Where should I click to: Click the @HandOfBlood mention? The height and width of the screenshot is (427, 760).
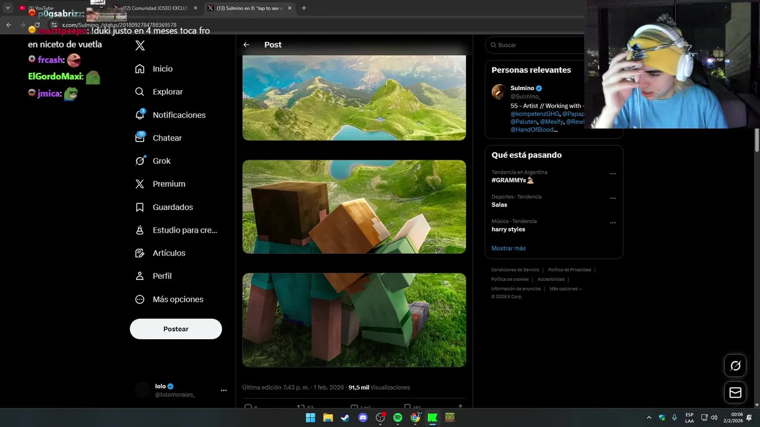(x=532, y=129)
